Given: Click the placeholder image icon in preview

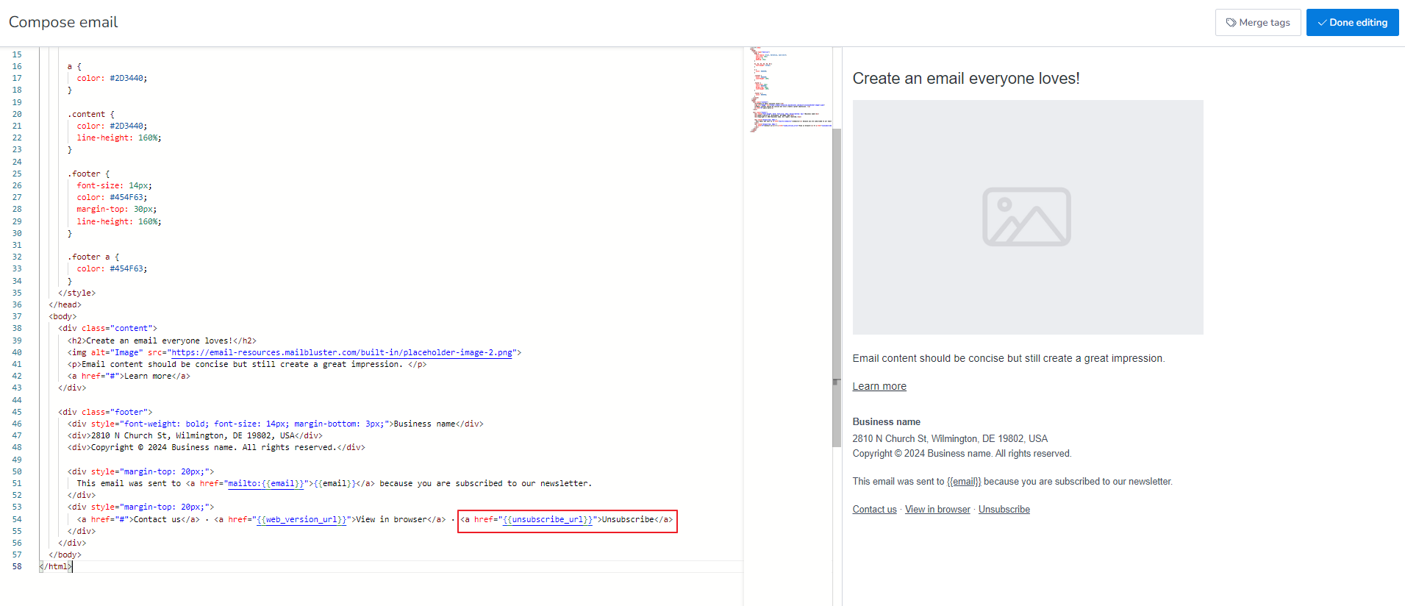Looking at the screenshot, I should tap(1026, 217).
